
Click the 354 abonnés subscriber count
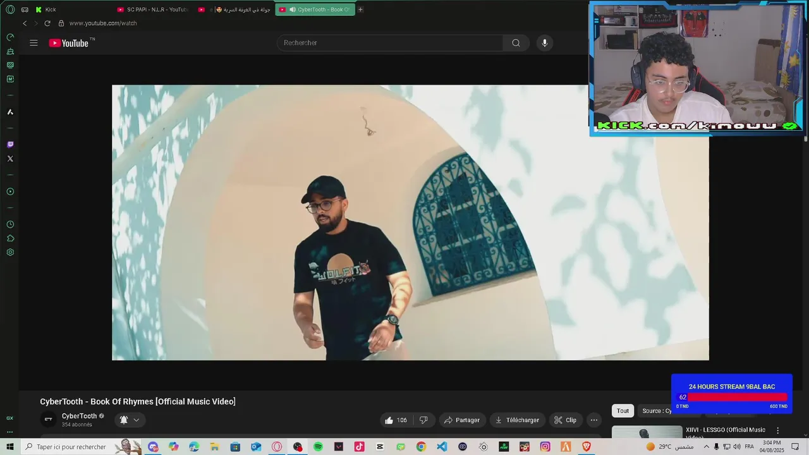(77, 425)
